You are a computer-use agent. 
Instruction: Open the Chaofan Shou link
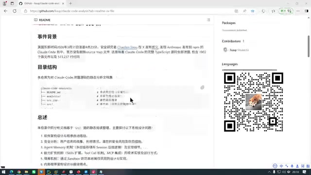(x=127, y=47)
